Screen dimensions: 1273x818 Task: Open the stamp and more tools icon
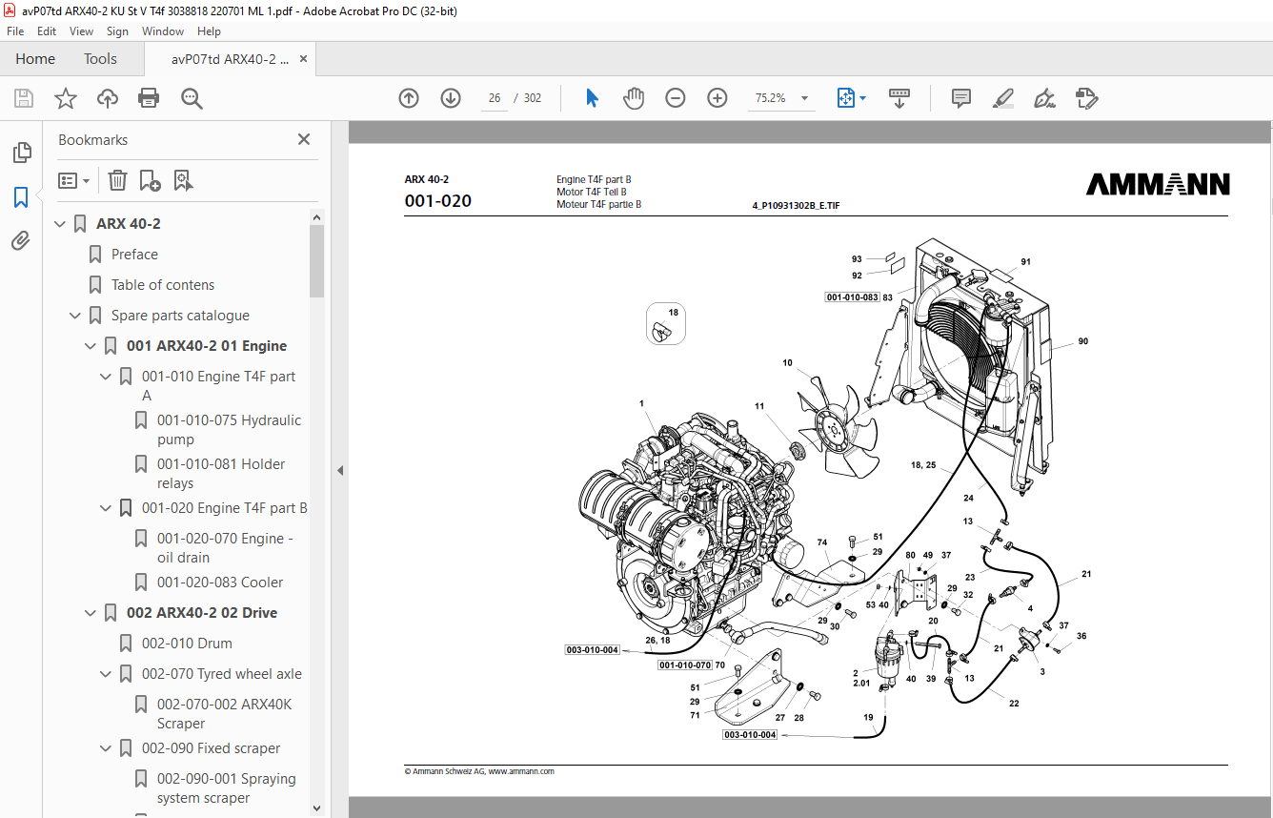1086,98
